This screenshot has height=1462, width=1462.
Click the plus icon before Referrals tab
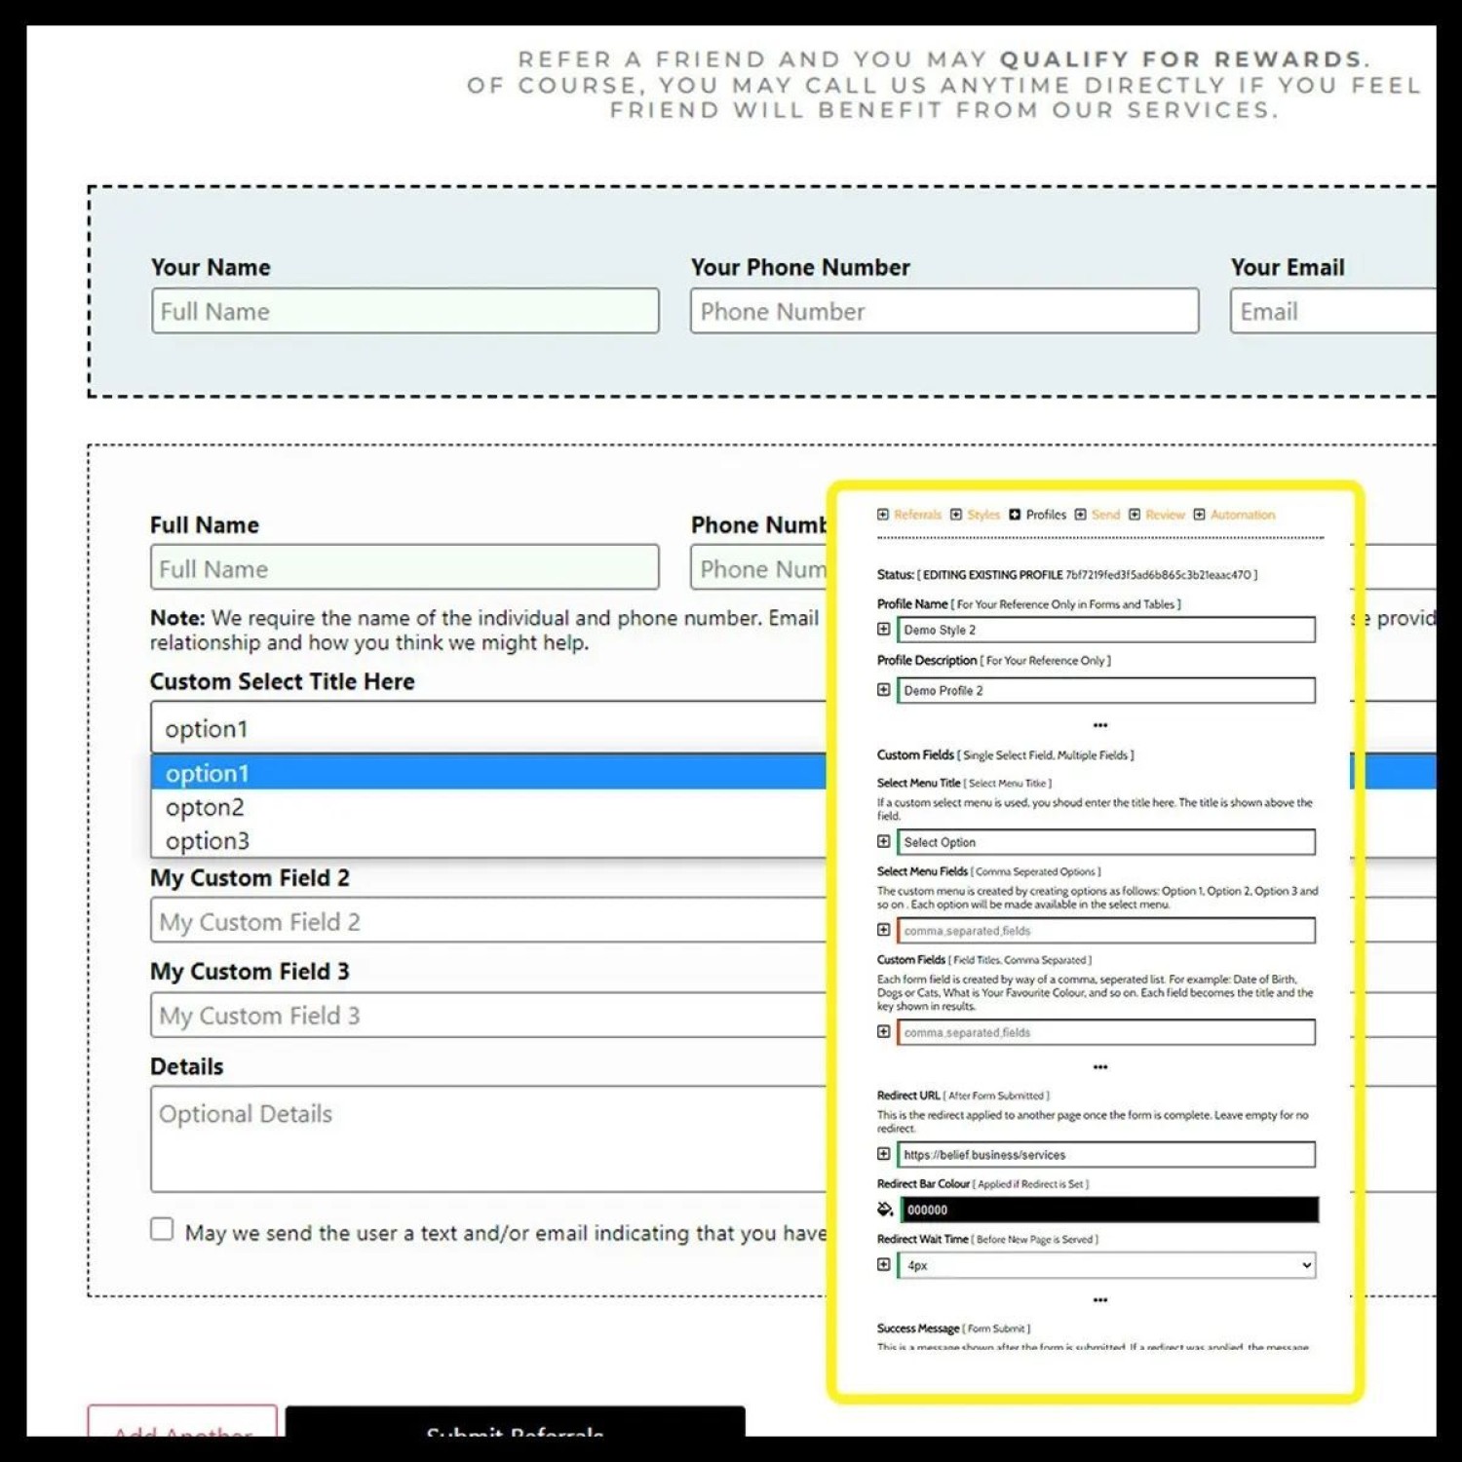tap(883, 515)
